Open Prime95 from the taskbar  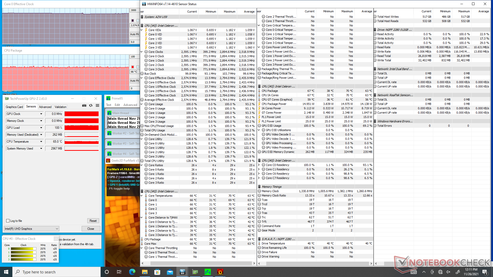tap(207, 272)
